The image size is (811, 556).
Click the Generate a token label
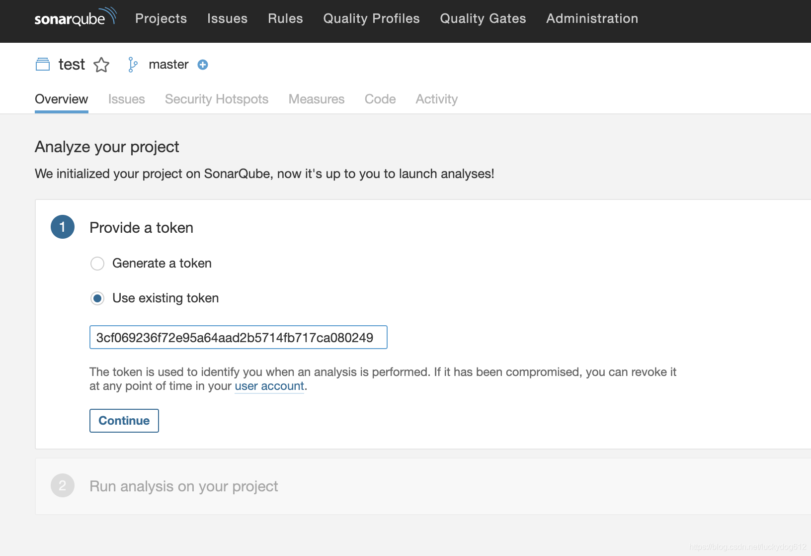pos(162,263)
